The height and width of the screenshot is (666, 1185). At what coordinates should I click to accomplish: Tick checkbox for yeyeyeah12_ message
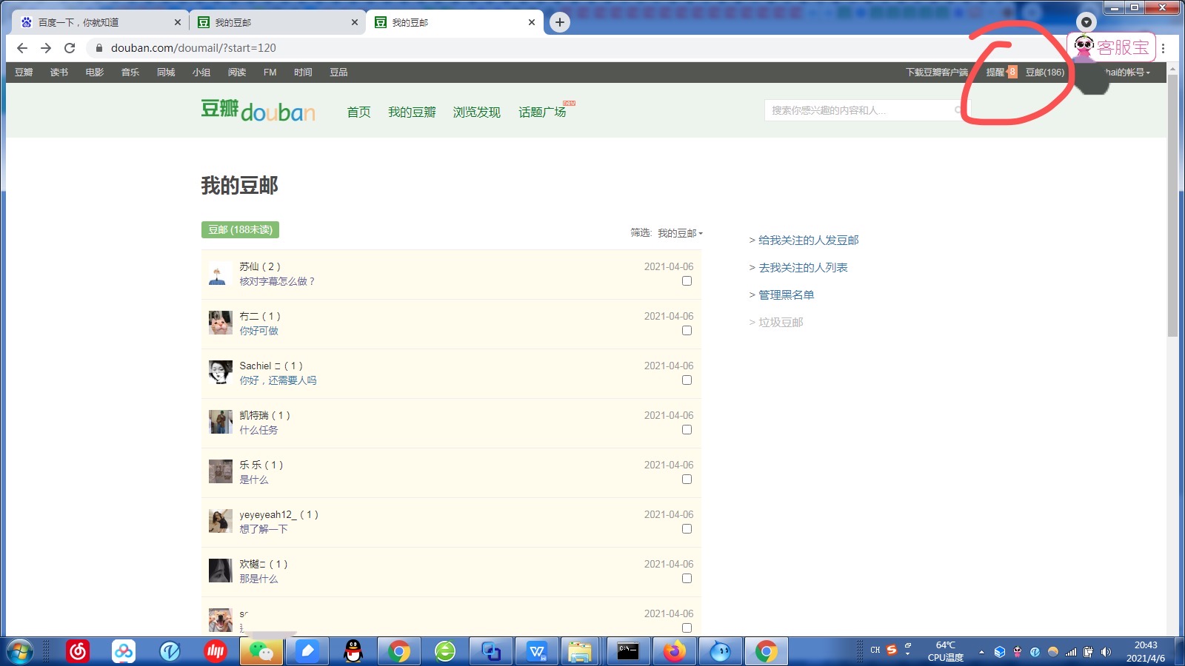point(687,529)
